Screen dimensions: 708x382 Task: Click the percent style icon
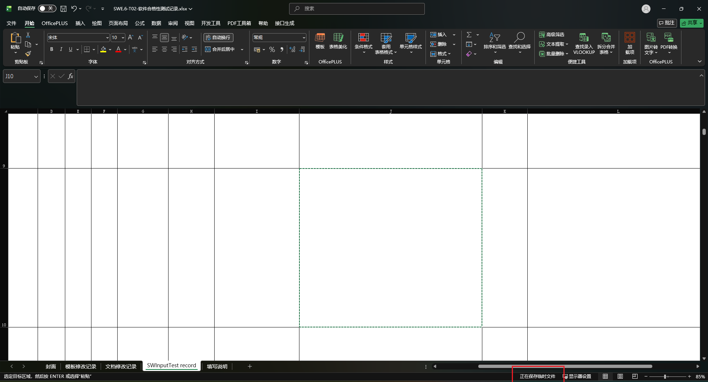coord(272,49)
